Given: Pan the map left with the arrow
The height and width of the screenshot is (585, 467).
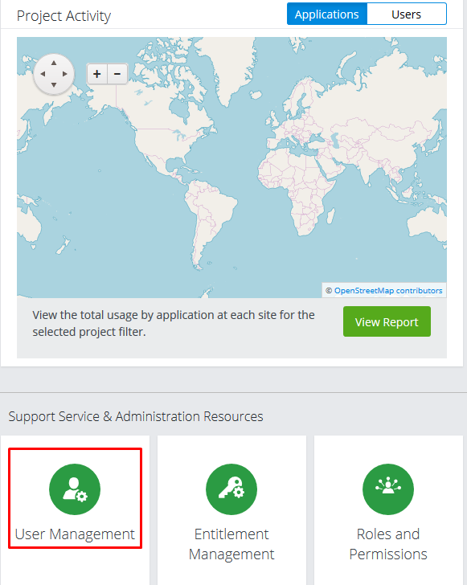Looking at the screenshot, I should 43,74.
